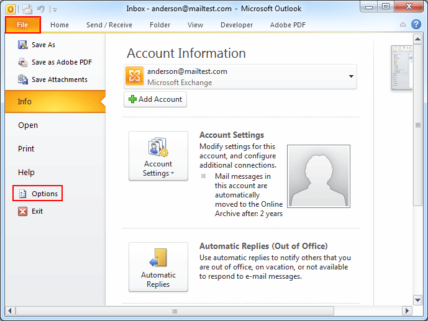Open the Open section in backstage
The image size is (428, 321).
coord(28,125)
